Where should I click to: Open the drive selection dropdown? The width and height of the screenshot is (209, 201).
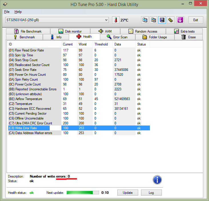(x=57, y=20)
